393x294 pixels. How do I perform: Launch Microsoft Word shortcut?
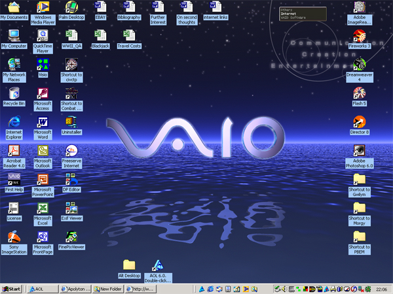43,122
